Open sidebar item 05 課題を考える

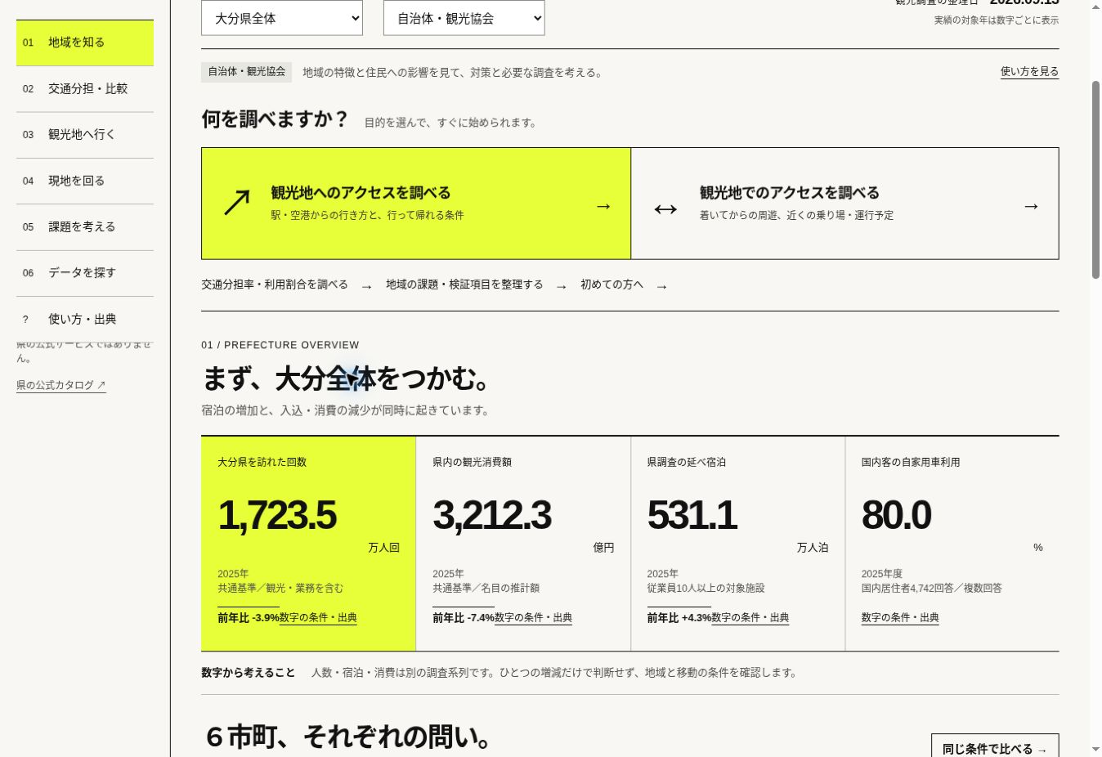[85, 227]
